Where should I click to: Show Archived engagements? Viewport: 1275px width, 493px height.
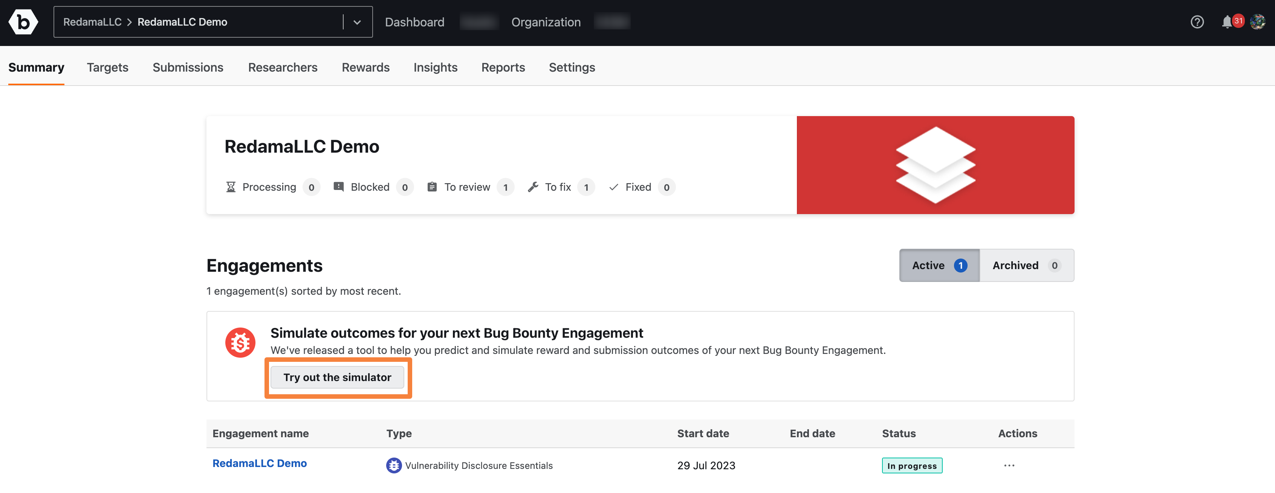1027,265
